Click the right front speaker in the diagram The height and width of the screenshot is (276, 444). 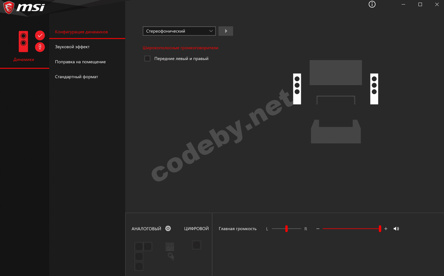(374, 89)
